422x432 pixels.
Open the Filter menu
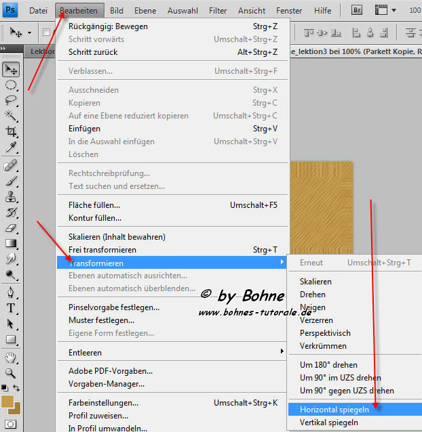coord(218,11)
